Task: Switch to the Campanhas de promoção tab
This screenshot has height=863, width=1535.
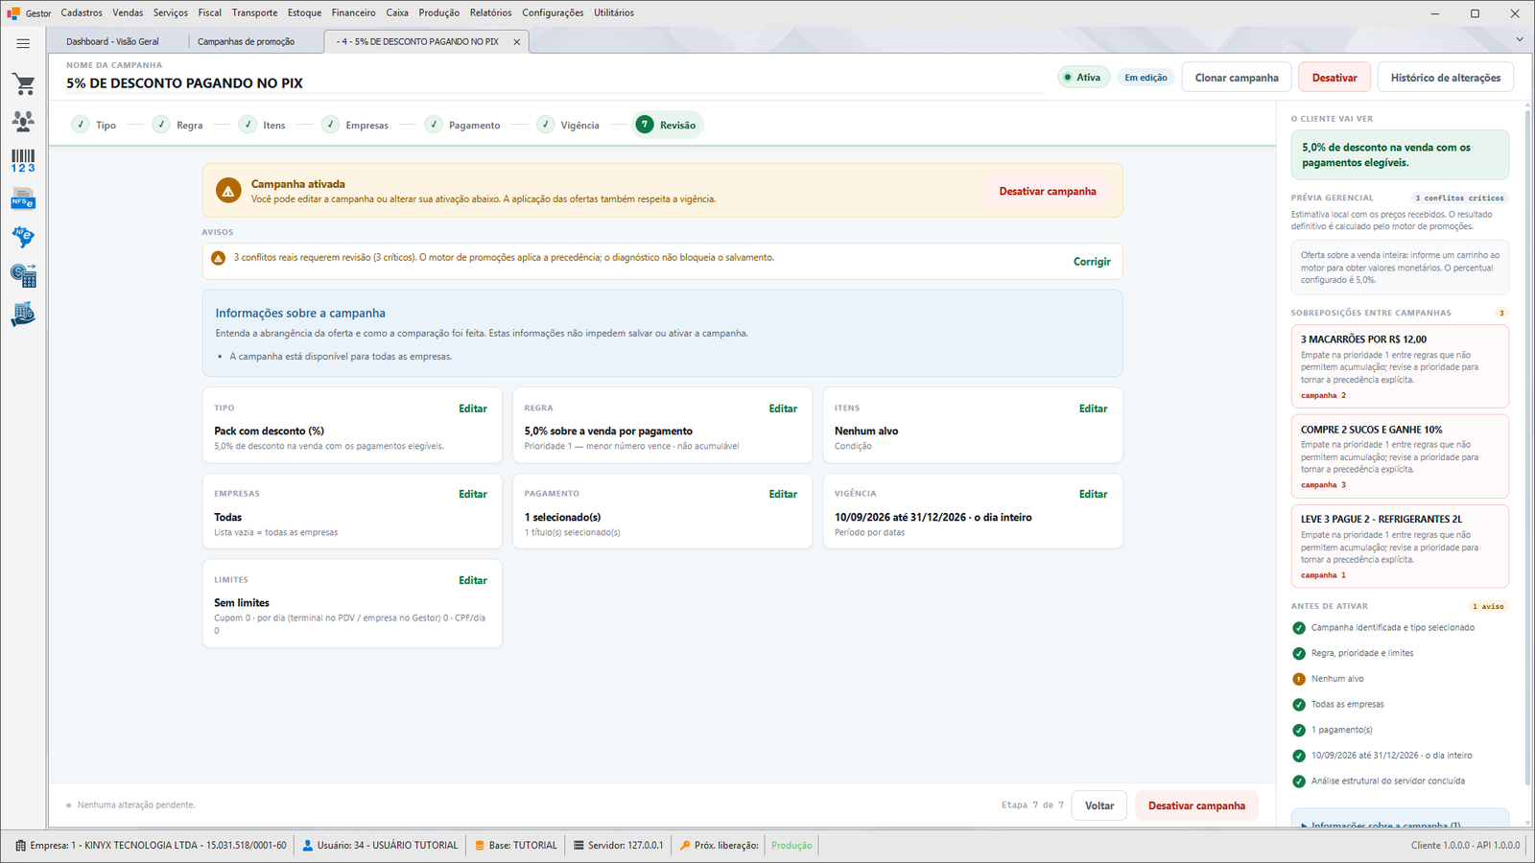Action: 247,42
